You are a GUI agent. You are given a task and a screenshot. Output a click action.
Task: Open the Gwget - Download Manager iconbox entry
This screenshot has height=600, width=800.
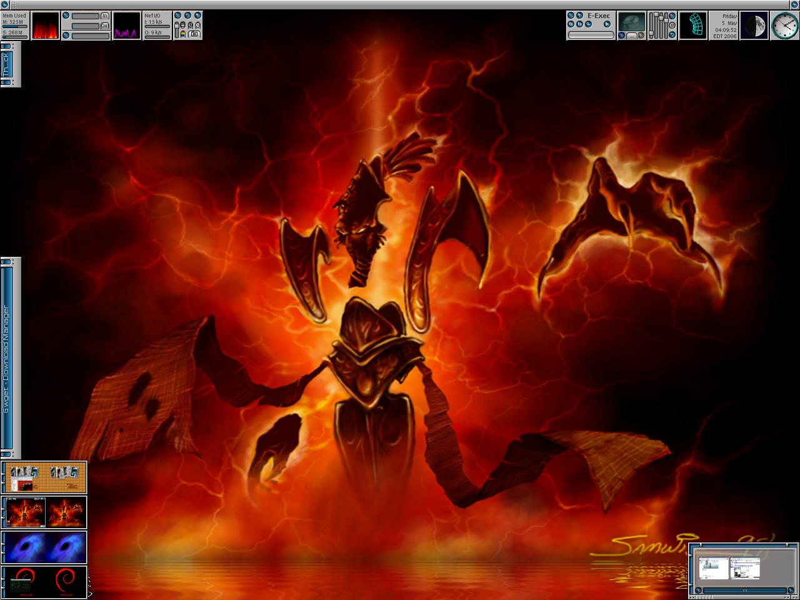tap(7, 358)
